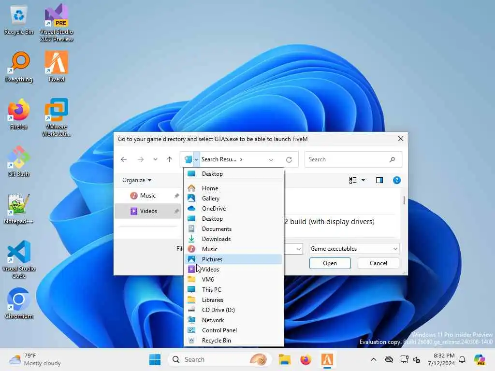Click the taskbar Search box
Viewport: 495px width, 371px height.
pos(220,359)
